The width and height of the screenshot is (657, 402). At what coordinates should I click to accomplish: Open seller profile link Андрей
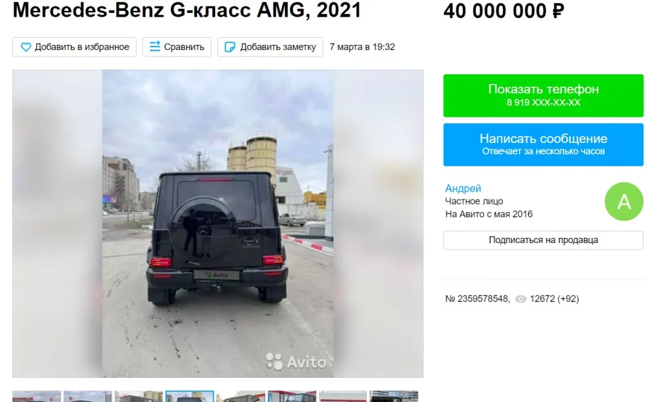pos(463,188)
